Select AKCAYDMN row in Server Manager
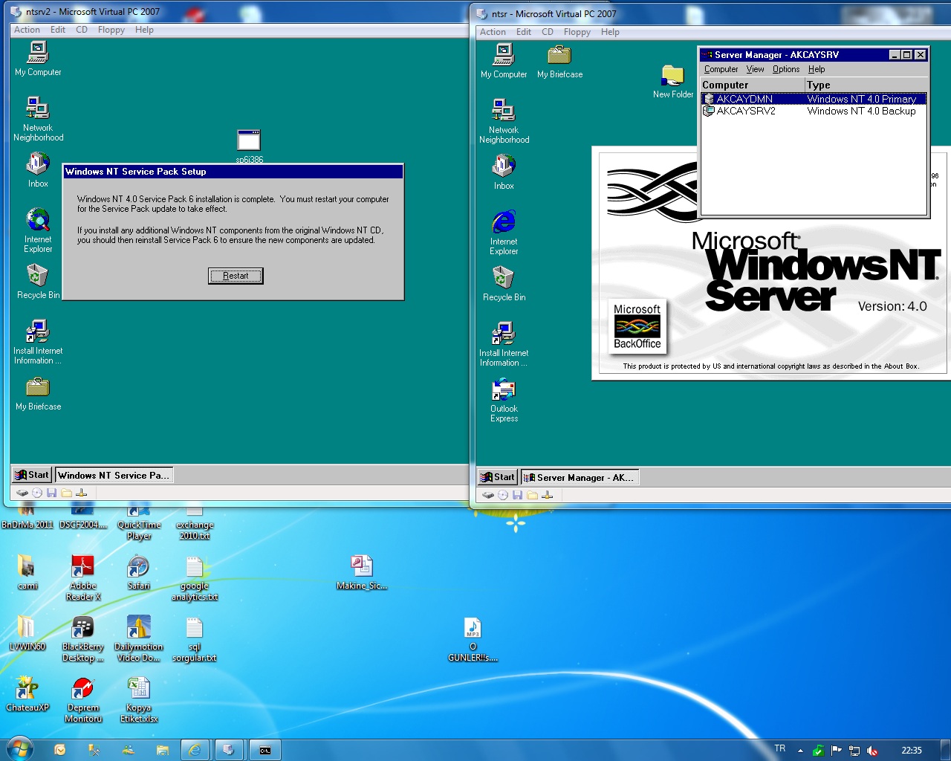This screenshot has width=951, height=761. click(814, 99)
